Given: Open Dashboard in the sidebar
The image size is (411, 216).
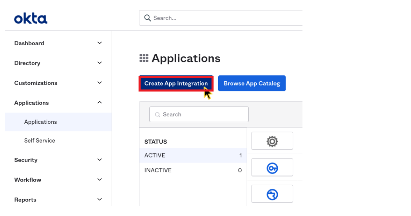Looking at the screenshot, I should 29,43.
